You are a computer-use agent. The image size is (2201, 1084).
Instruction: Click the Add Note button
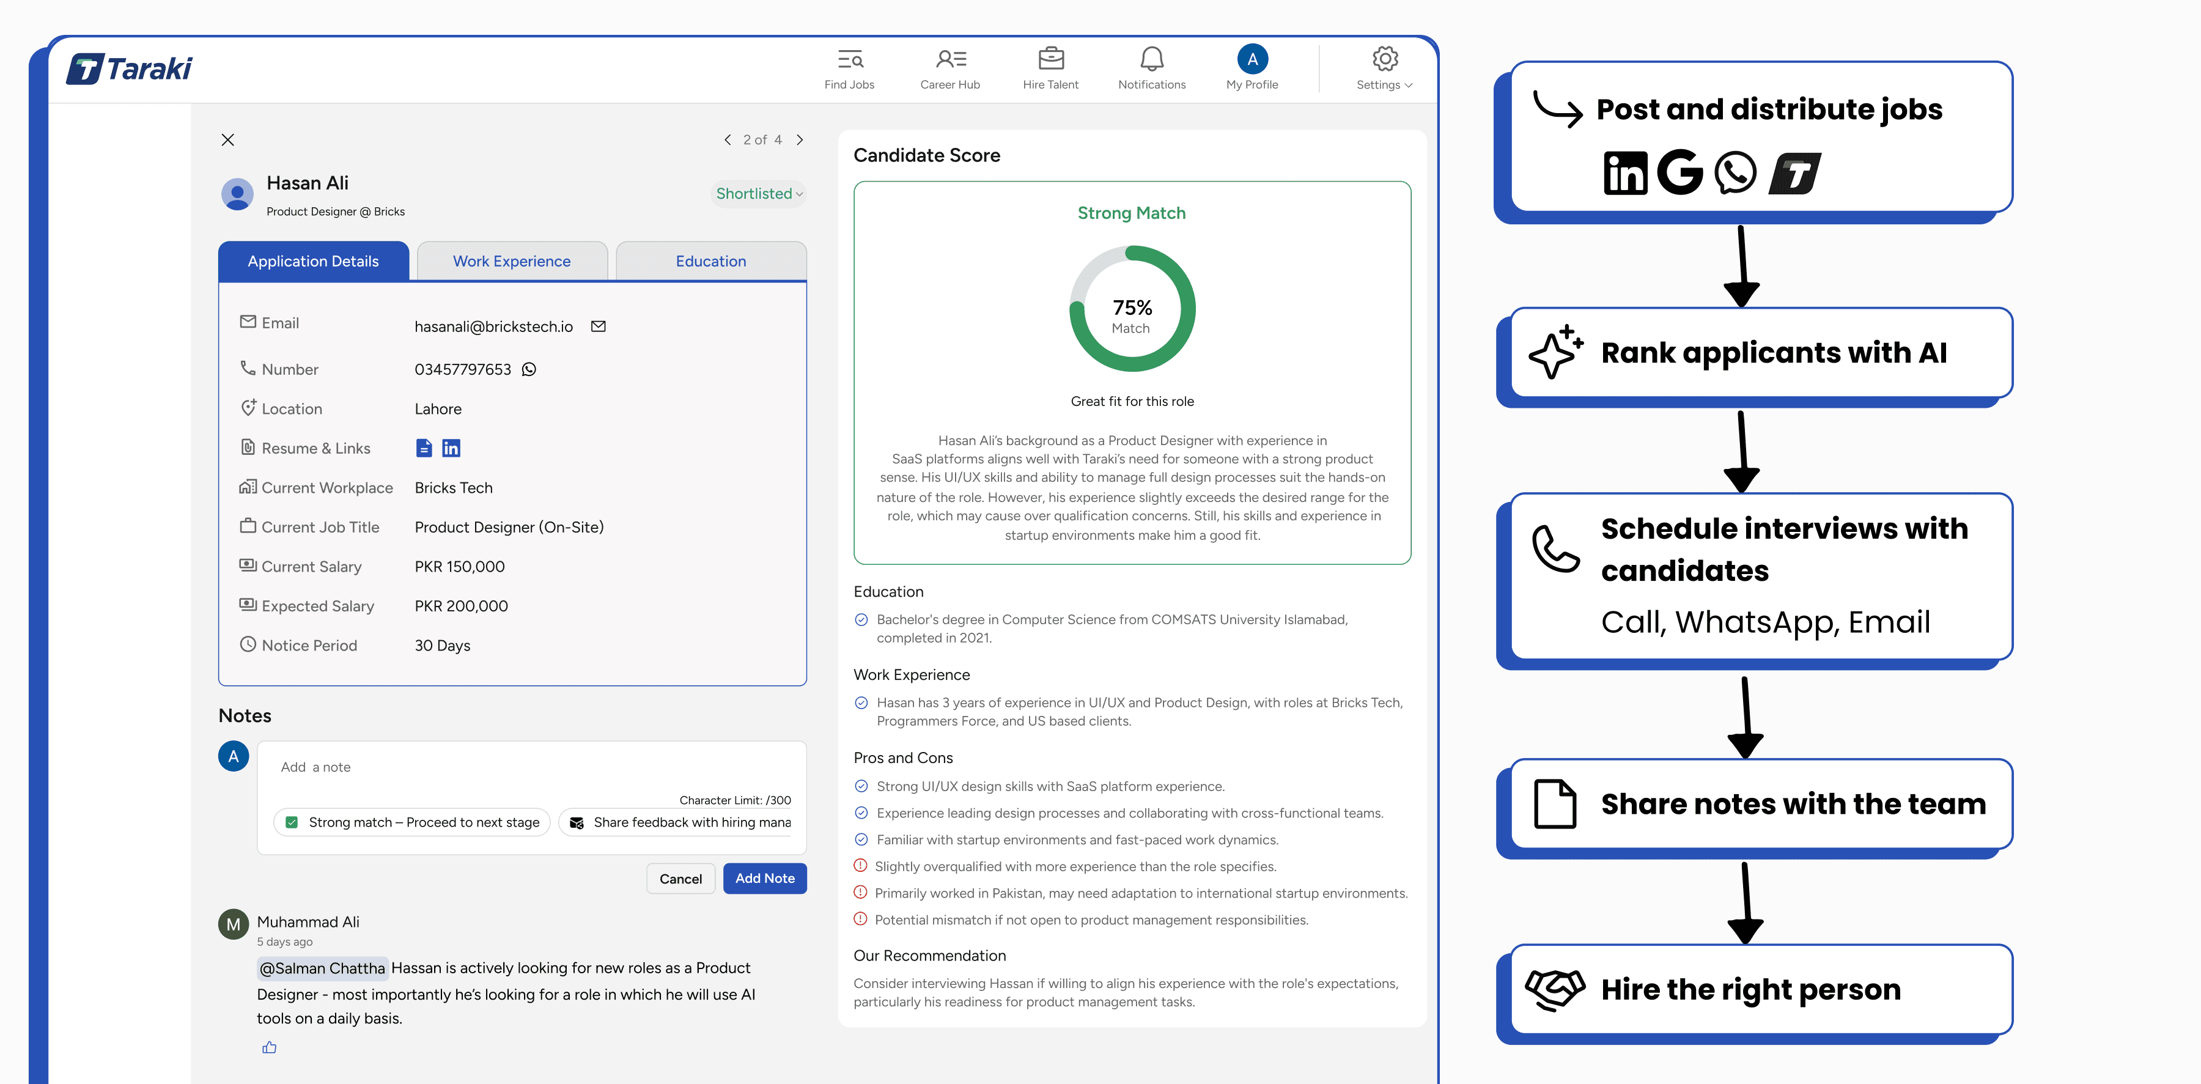(764, 878)
